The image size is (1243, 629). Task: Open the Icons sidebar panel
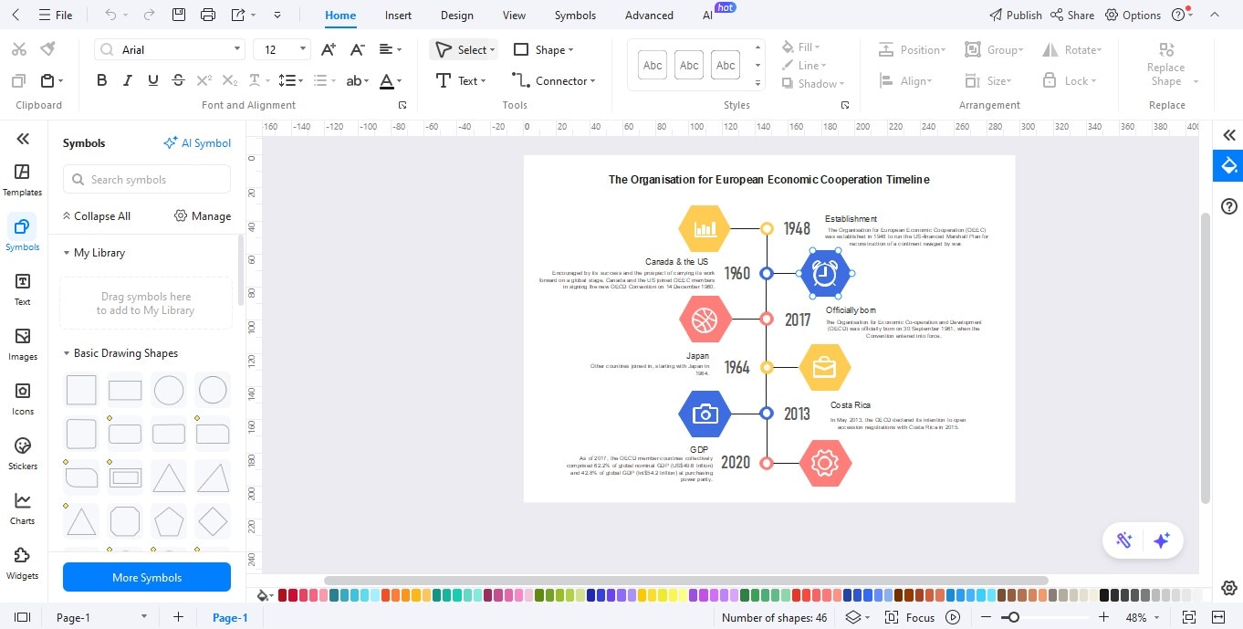(x=23, y=399)
